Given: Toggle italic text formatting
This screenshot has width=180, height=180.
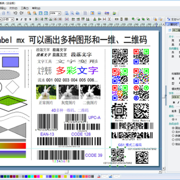Looking at the screenshot, I should 21,19.
